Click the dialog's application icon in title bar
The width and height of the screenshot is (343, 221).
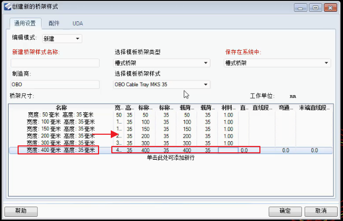tap(7, 6)
